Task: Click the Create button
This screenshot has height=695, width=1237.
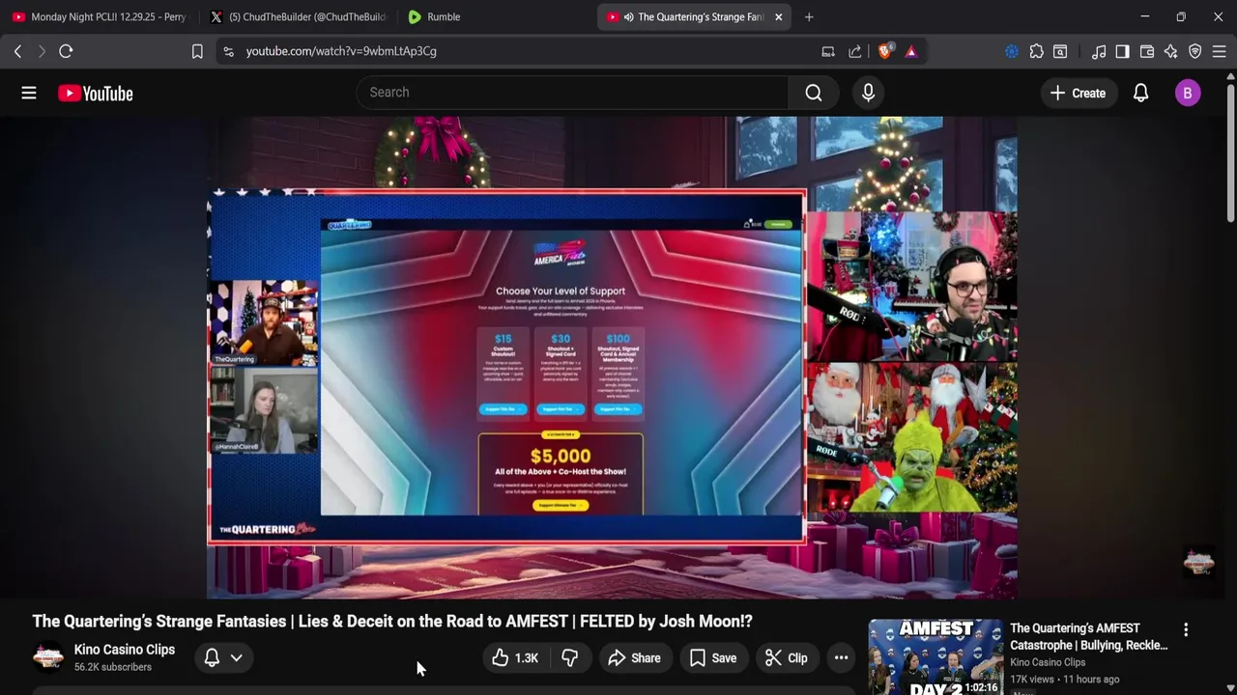Action: (x=1078, y=93)
